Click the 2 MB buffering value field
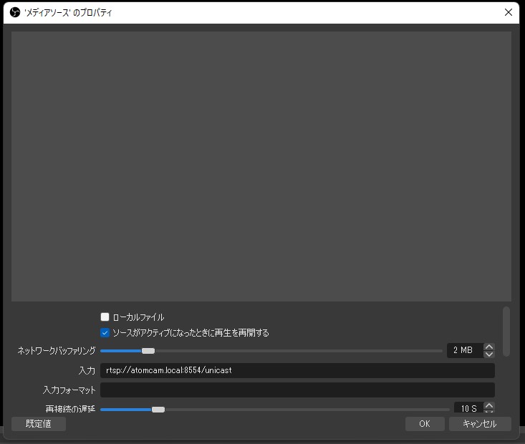 (466, 351)
